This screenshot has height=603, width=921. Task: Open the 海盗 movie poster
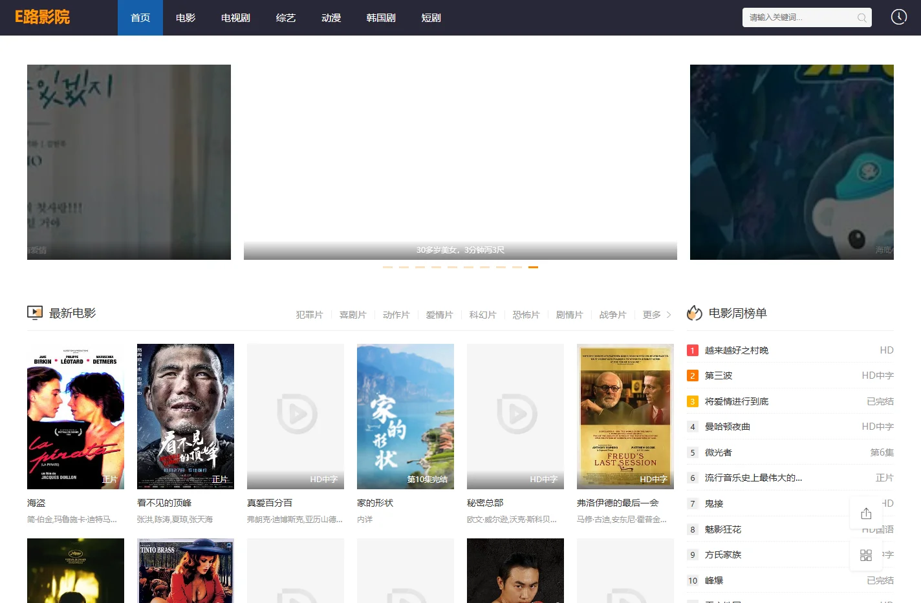pyautogui.click(x=76, y=416)
